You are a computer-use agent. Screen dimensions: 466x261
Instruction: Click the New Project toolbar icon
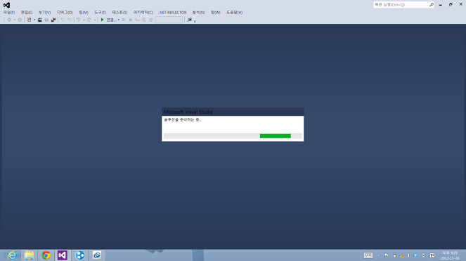pos(29,20)
